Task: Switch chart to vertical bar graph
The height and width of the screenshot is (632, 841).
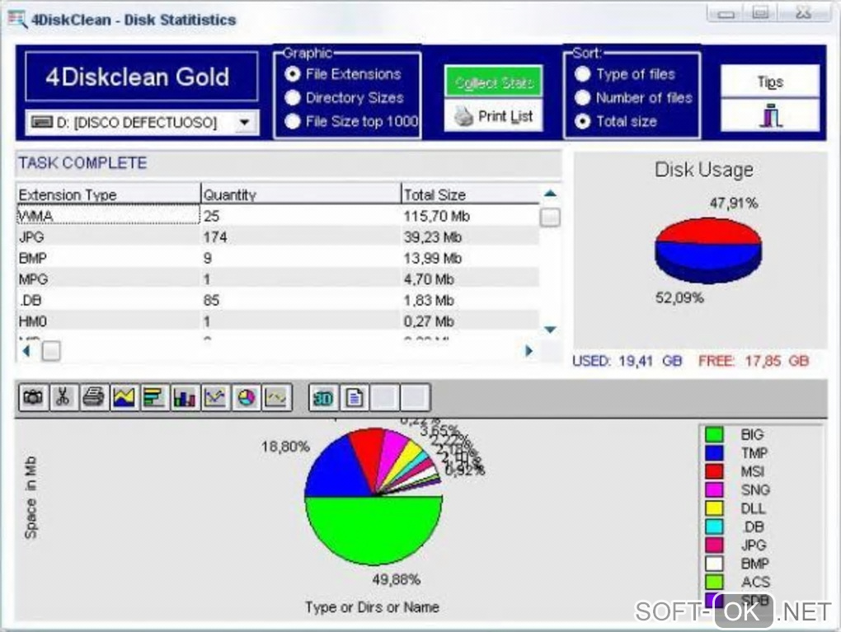Action: (x=185, y=398)
